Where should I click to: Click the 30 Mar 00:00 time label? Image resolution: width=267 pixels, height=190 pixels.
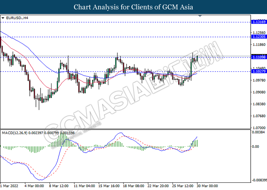click(x=207, y=186)
